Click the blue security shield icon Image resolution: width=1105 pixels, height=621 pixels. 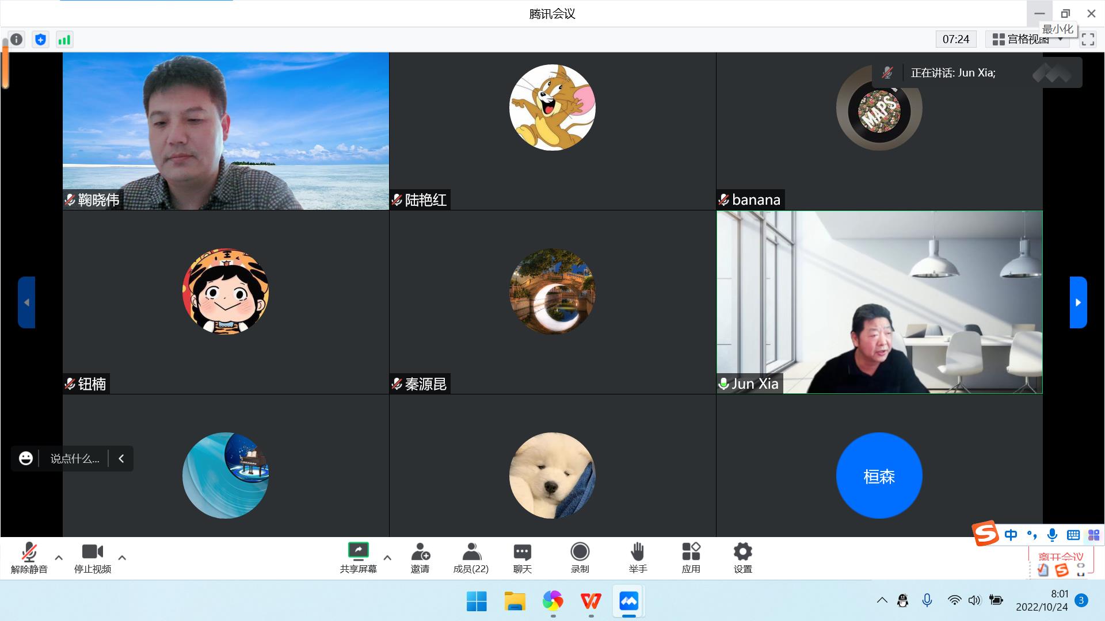[x=40, y=39]
